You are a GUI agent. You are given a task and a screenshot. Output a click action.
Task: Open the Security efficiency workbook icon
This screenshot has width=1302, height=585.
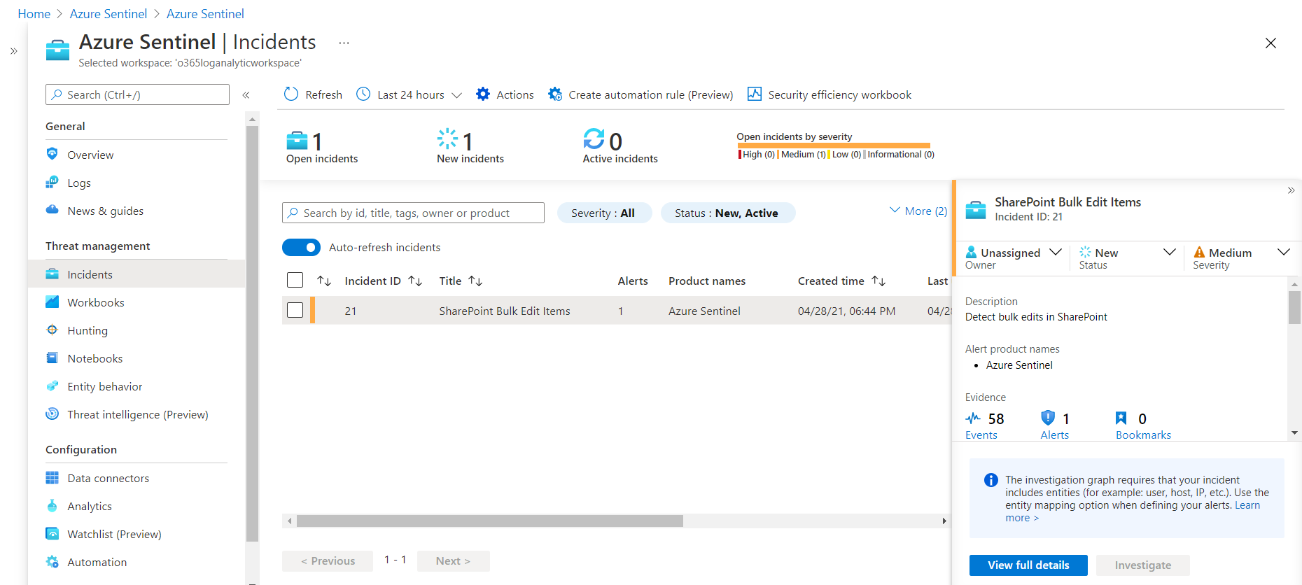pyautogui.click(x=754, y=94)
